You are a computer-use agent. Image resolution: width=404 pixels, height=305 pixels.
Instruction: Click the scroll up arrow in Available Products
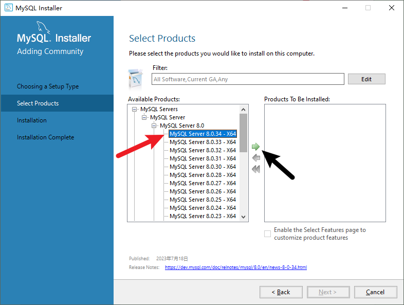tap(243, 110)
